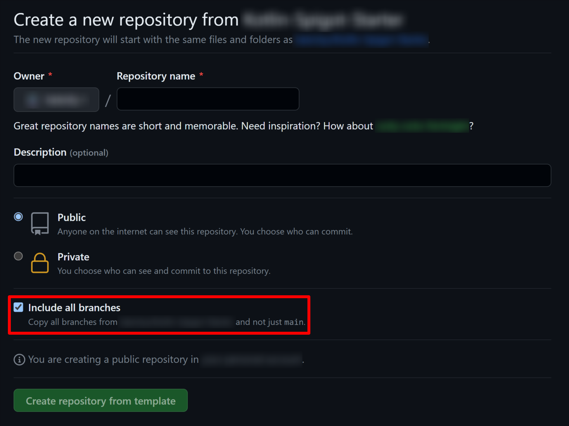Click the Repository name field label

(156, 76)
